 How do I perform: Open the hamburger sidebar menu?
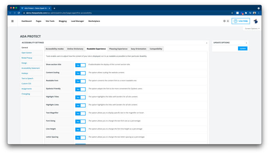coord(13,21)
